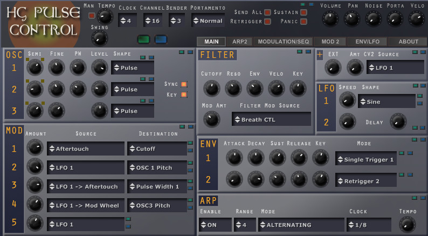This screenshot has width=428, height=236.
Task: Open ENV 1 Single Trigger 1 mode dropdown
Action: tap(366, 159)
